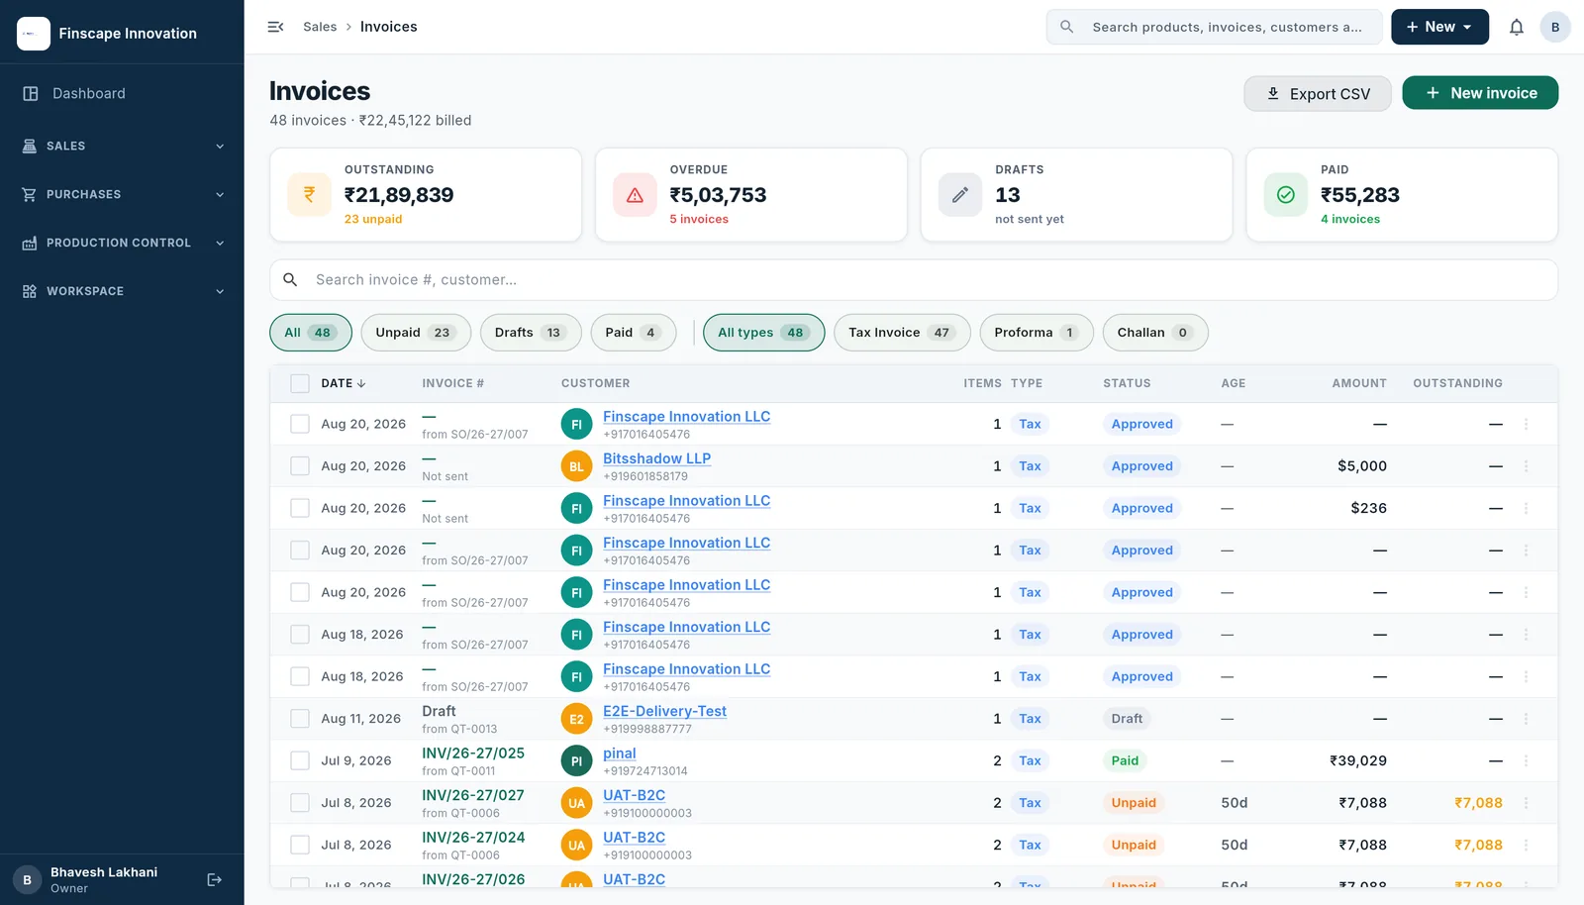Click the BL avatar of Bitsshadow LLP
This screenshot has height=905, width=1584.
click(x=576, y=466)
